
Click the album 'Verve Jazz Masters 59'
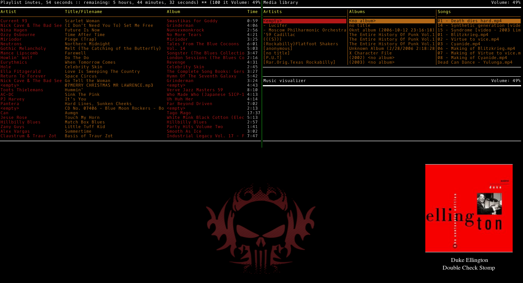[x=195, y=90]
